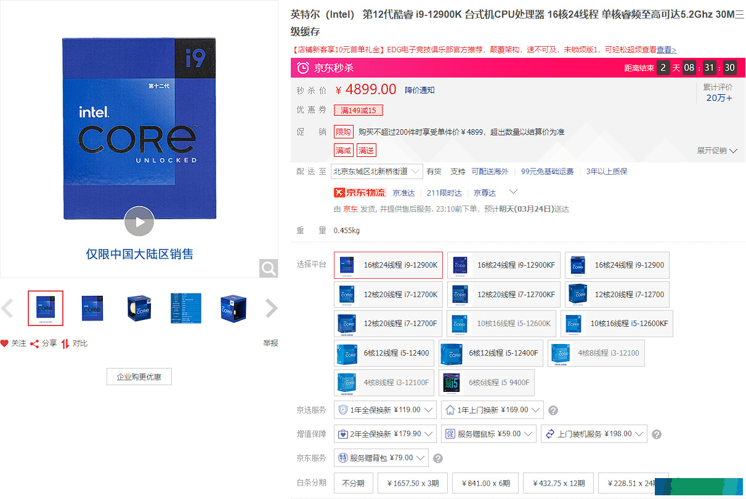Add to compare using the 对比 icon

tap(65, 343)
